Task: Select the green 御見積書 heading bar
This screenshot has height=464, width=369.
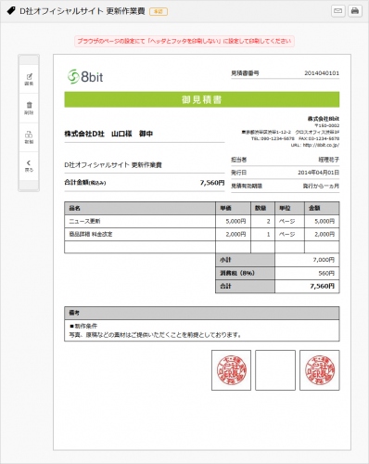Action: [x=202, y=99]
